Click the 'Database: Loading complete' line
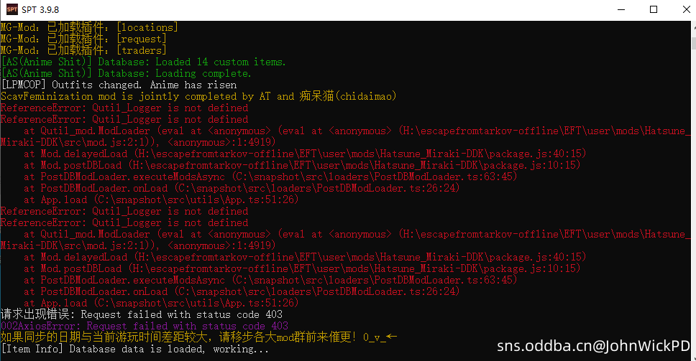696x361 pixels. 126,73
